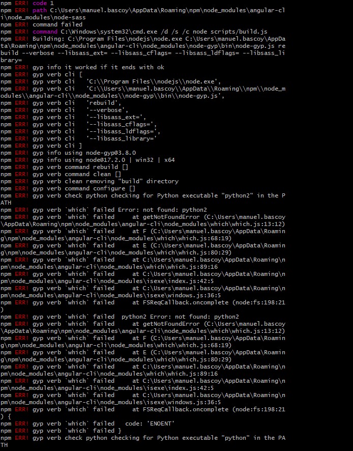Click the "command configure []" line
Screen dimensions: 353x451
100,188
